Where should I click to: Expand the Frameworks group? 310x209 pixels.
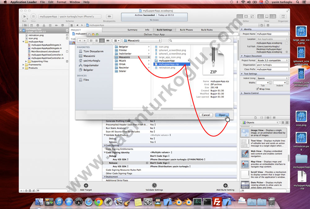tap(23, 65)
